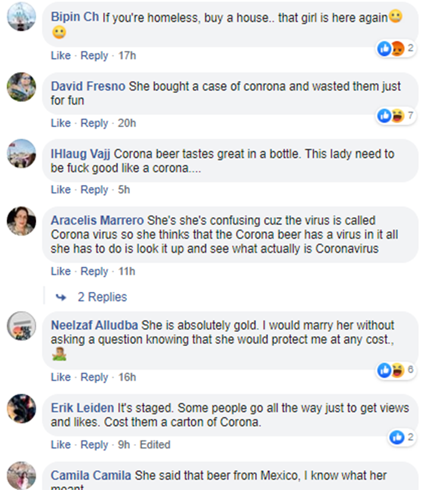447x490 pixels.
Task: Click reaction icons on Neelzaf Alludba's comment
Action: coord(391,371)
